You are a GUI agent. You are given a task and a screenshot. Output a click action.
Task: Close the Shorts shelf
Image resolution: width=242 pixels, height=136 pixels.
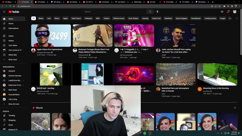235,108
